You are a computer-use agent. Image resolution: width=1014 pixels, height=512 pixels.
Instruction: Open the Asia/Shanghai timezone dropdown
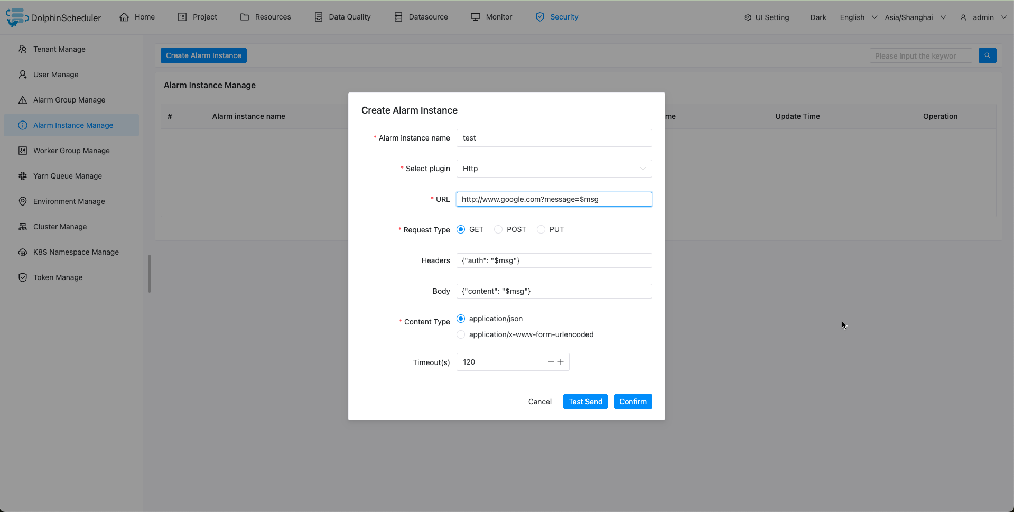click(915, 17)
